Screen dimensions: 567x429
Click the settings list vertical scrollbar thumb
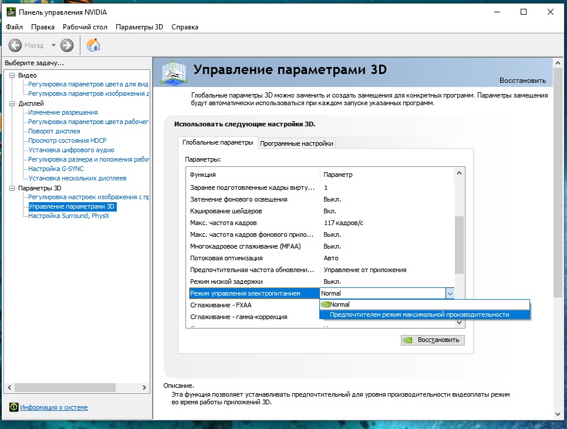coord(459,245)
